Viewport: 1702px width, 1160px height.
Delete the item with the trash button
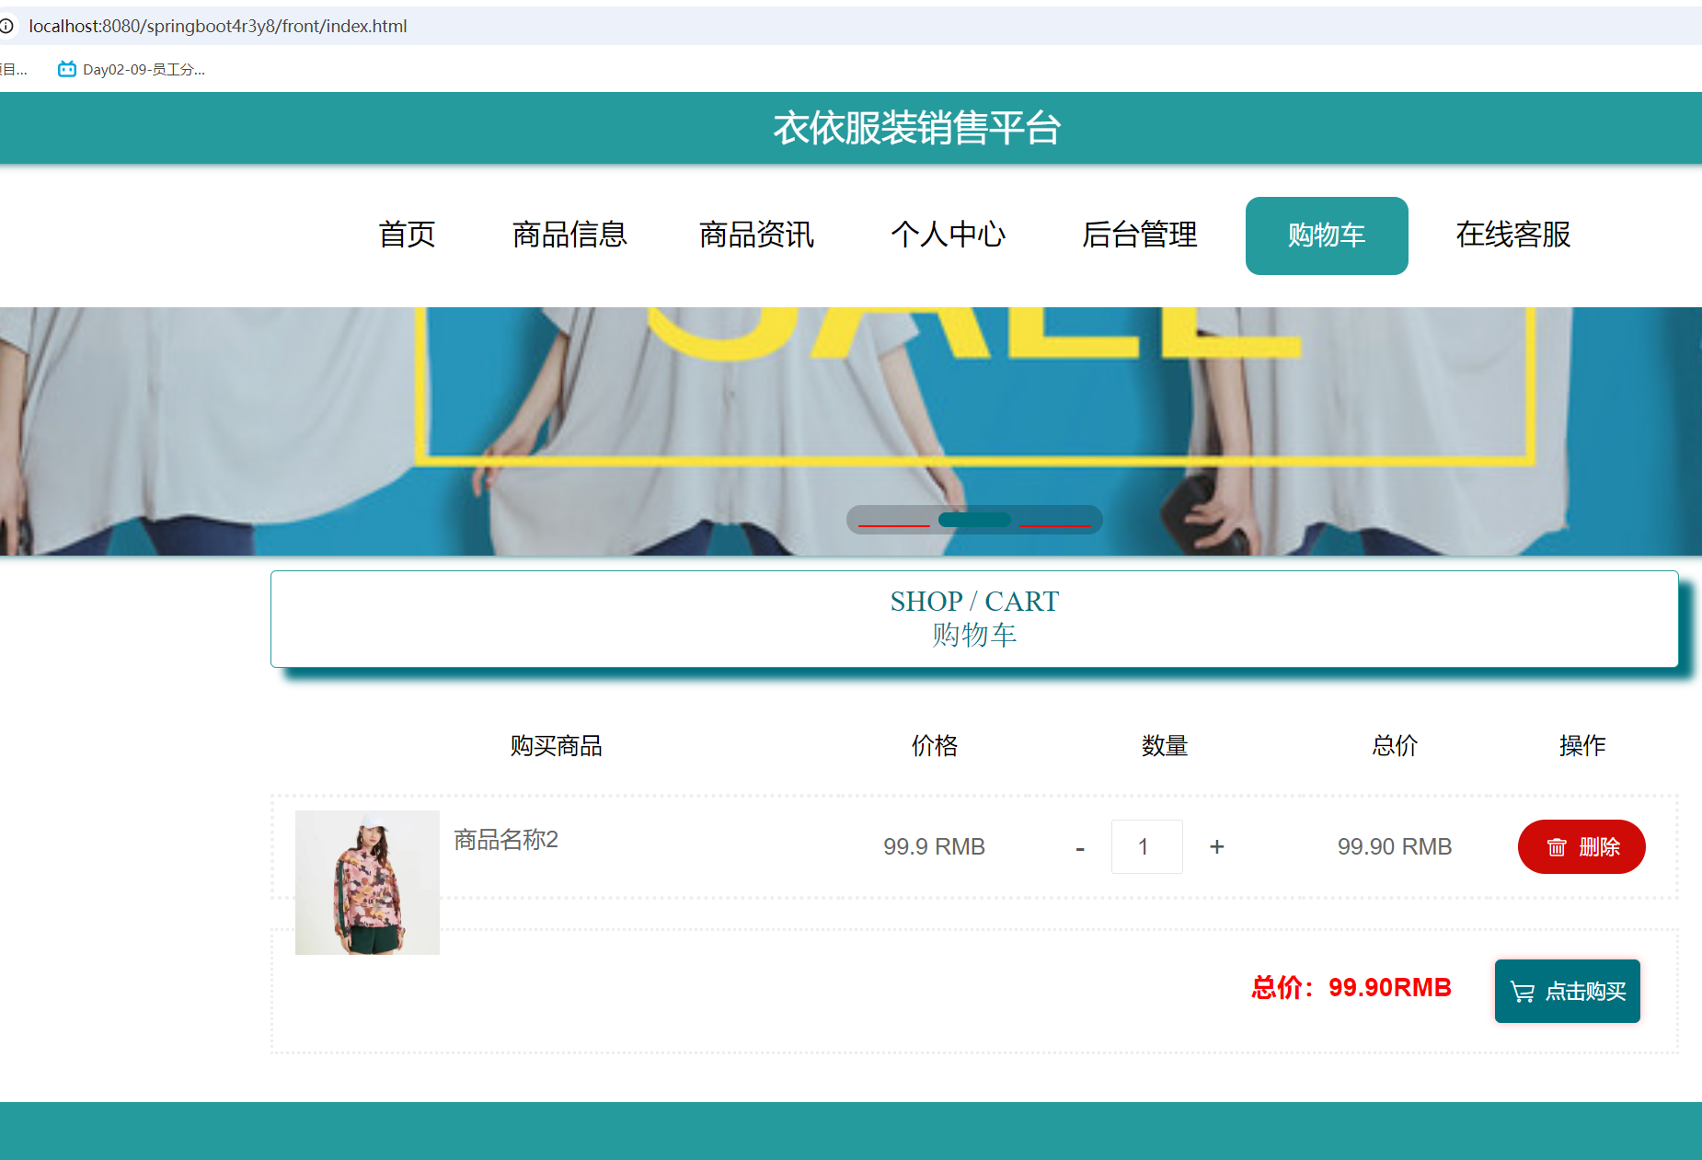pos(1581,846)
